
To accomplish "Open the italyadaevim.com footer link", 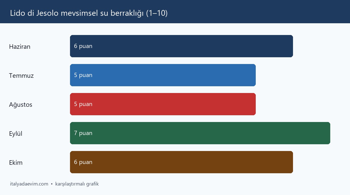I will coord(29,184).
